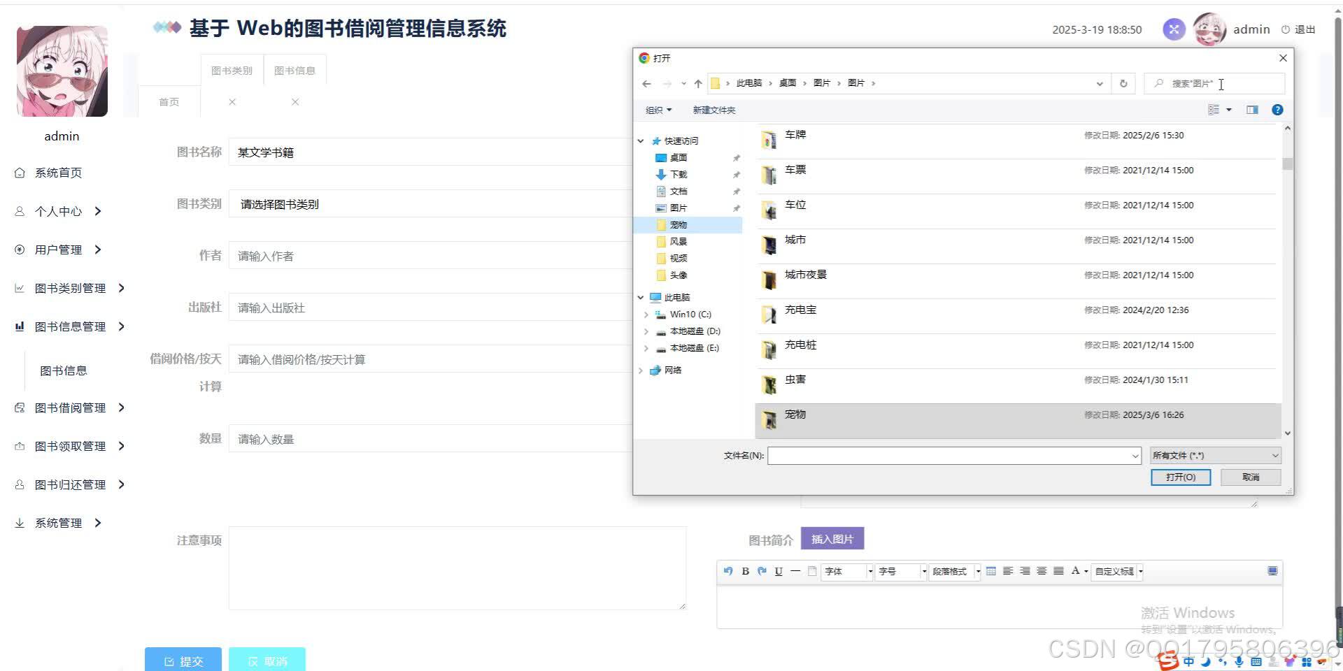Expand 个人中心 in the sidebar
Image resolution: width=1343 pixels, height=671 pixels.
click(x=58, y=211)
